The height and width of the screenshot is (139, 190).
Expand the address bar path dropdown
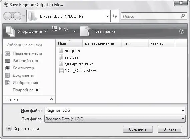(x=107, y=16)
